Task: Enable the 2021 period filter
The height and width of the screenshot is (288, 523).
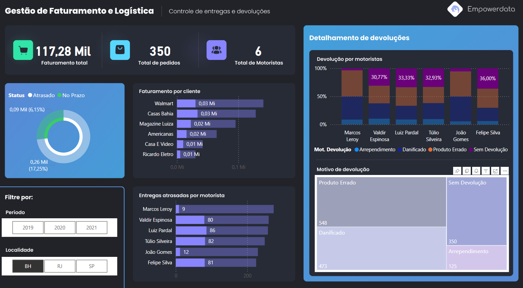Action: pos(92,228)
